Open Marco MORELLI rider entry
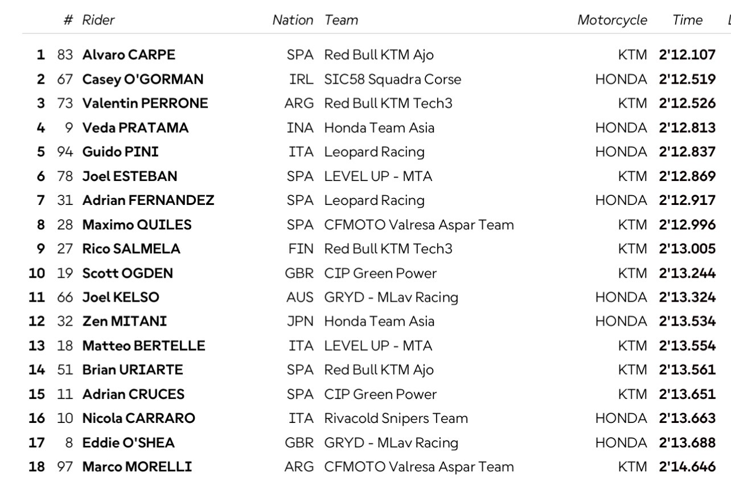The height and width of the screenshot is (481, 731). (x=137, y=467)
